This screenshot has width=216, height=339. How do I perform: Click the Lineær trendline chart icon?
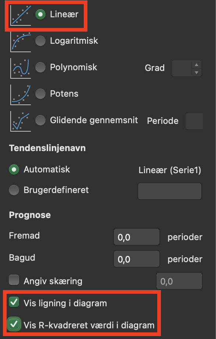point(21,15)
